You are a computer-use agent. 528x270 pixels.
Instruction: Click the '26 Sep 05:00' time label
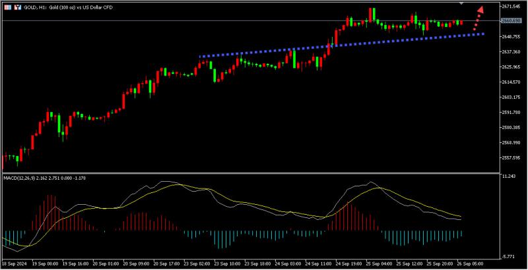[471, 263]
